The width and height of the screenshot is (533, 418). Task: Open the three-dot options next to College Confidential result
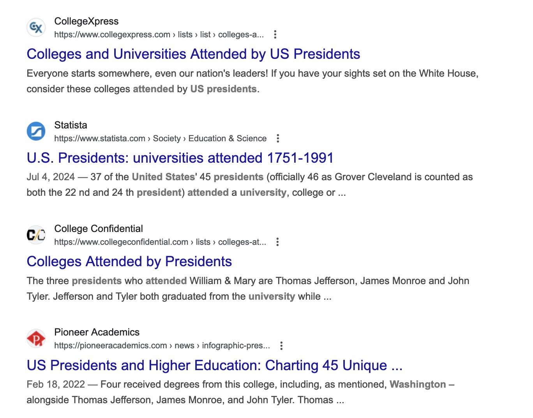tap(277, 242)
